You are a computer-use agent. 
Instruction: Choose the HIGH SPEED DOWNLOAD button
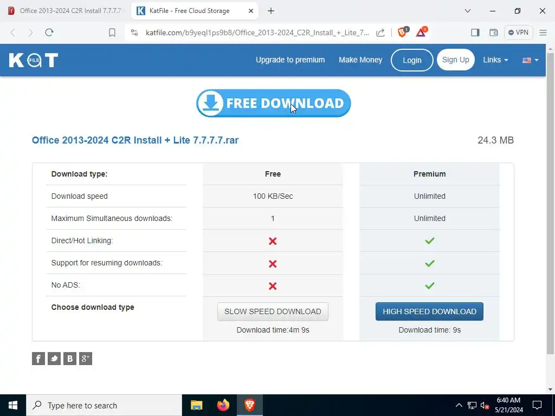[429, 311]
